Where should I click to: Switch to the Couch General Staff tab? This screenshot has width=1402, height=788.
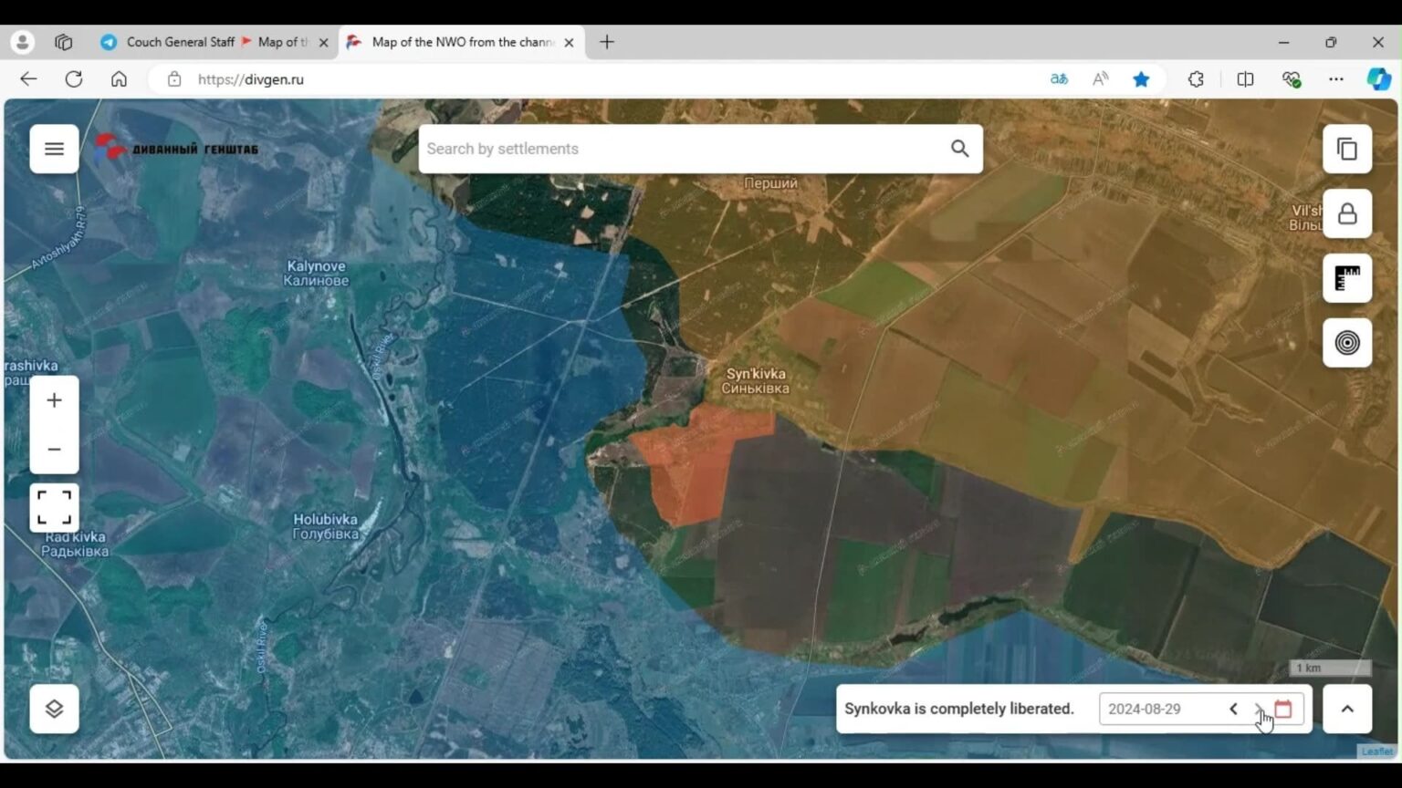pyautogui.click(x=170, y=42)
